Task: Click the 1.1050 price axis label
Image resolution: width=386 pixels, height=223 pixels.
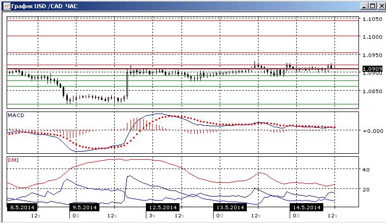Action: click(372, 19)
